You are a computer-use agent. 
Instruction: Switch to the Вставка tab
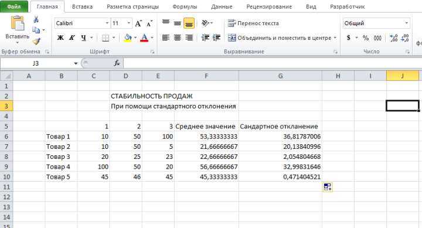[83, 6]
